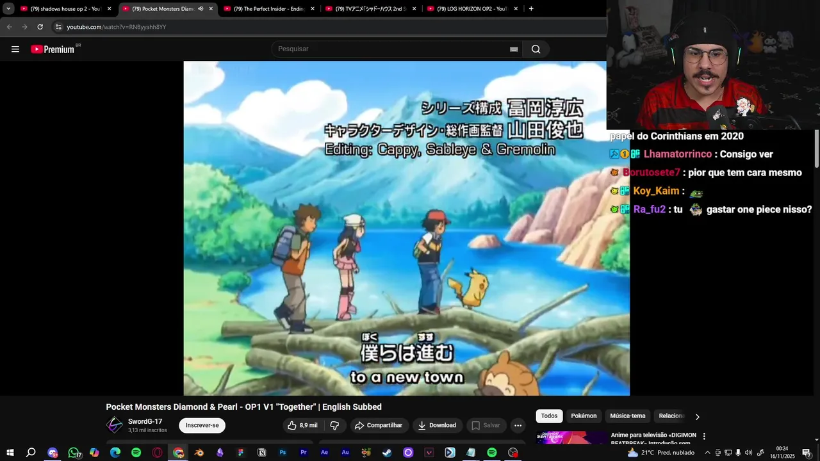Open WhatsApp from the taskbar

coord(74,453)
